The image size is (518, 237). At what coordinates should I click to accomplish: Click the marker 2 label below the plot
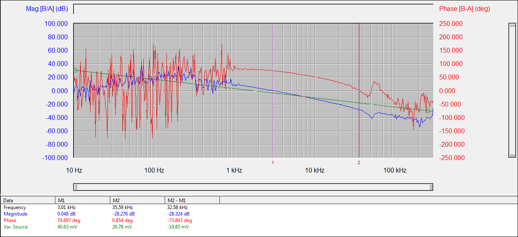tap(359, 162)
